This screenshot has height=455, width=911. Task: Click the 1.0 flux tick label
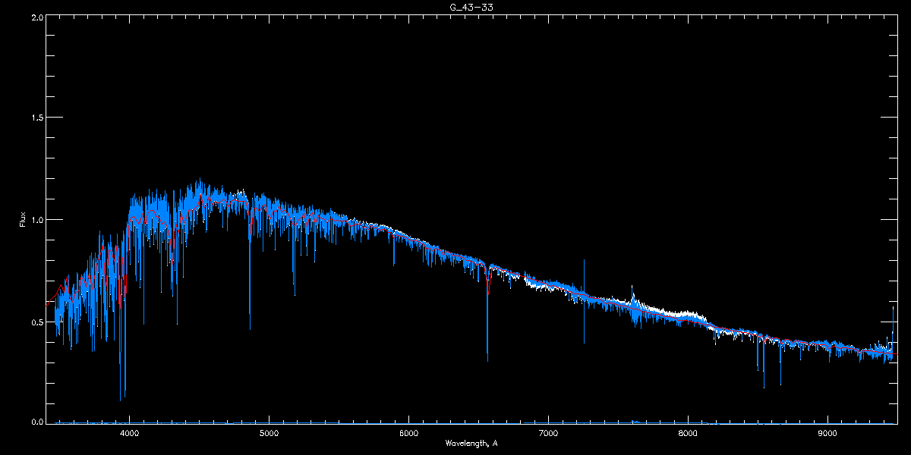pos(37,220)
